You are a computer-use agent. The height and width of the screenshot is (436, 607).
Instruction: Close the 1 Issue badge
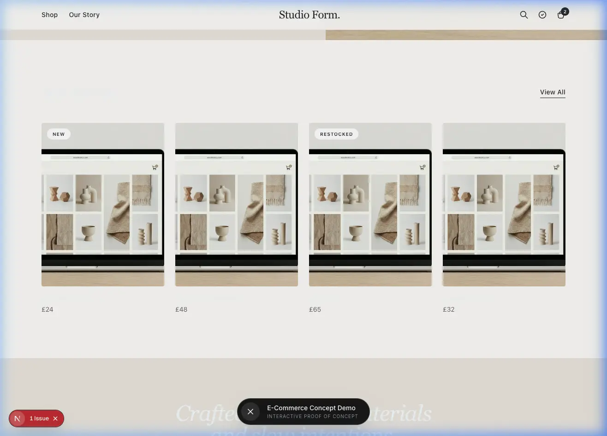pos(55,419)
